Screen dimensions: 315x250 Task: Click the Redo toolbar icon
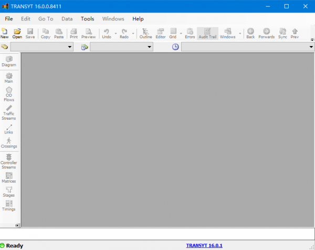(124, 33)
